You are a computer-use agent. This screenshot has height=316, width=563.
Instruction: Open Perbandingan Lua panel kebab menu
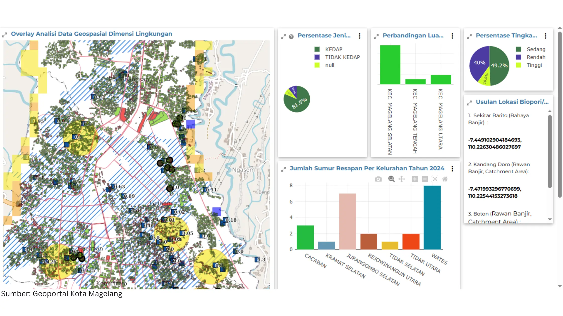click(452, 36)
